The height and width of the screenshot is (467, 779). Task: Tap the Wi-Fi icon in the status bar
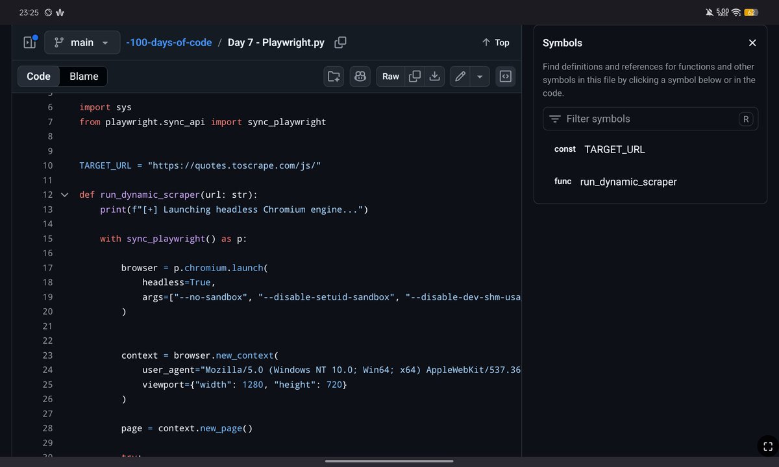pos(736,12)
